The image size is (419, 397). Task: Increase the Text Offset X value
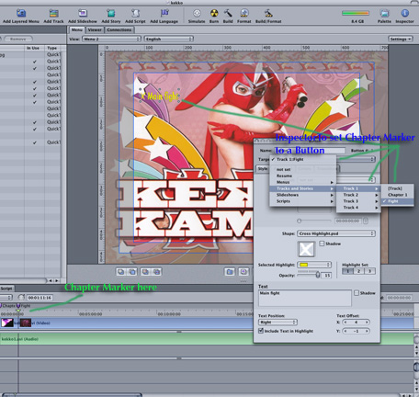click(x=367, y=323)
